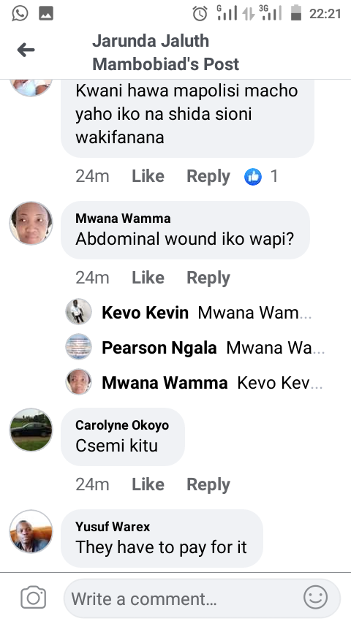Tap the battery indicator icon
The image size is (351, 624).
point(296,12)
